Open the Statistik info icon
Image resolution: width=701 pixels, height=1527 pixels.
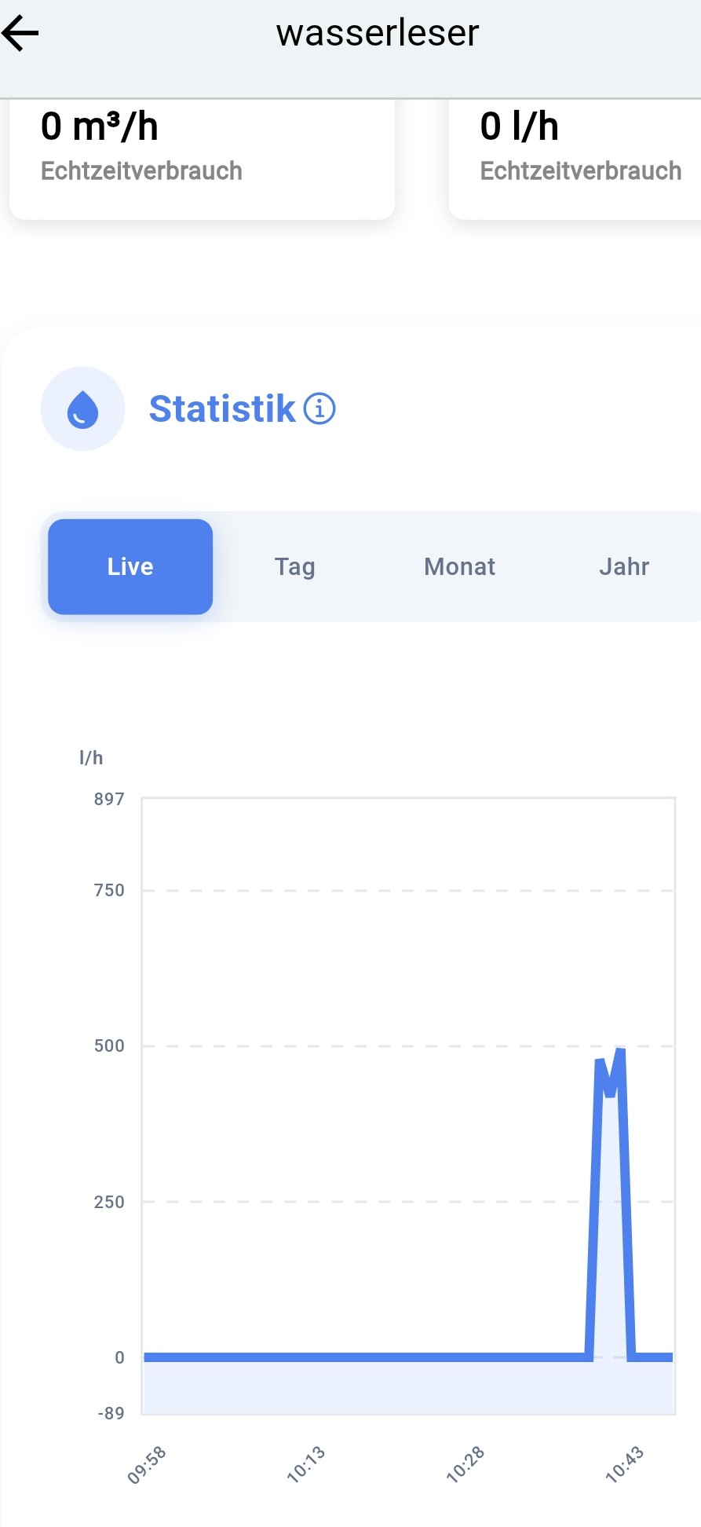319,408
